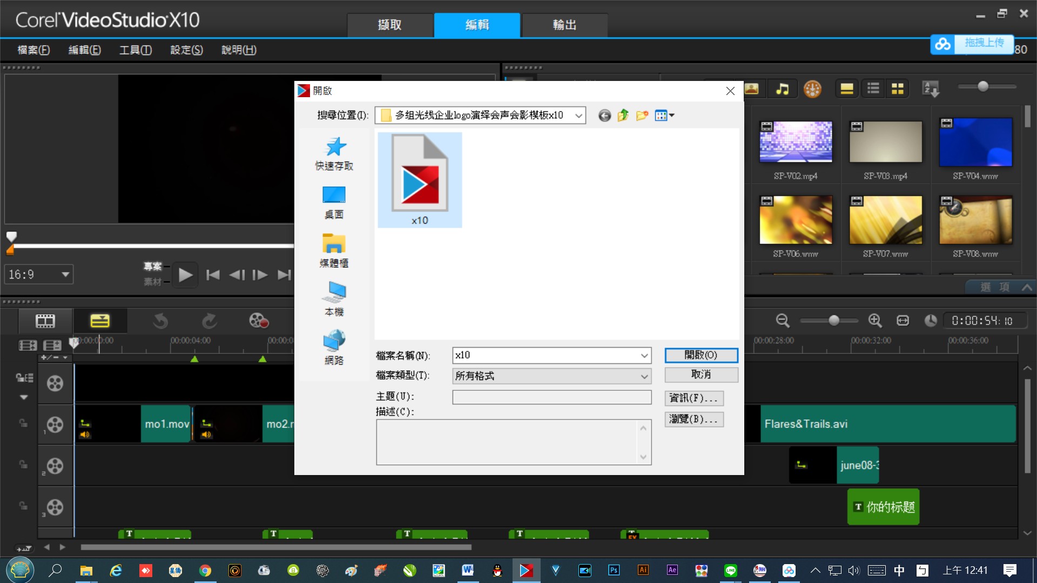Screen dimensions: 1037x583
Task: Select 快速存取 in the places sidebar
Action: (334, 154)
